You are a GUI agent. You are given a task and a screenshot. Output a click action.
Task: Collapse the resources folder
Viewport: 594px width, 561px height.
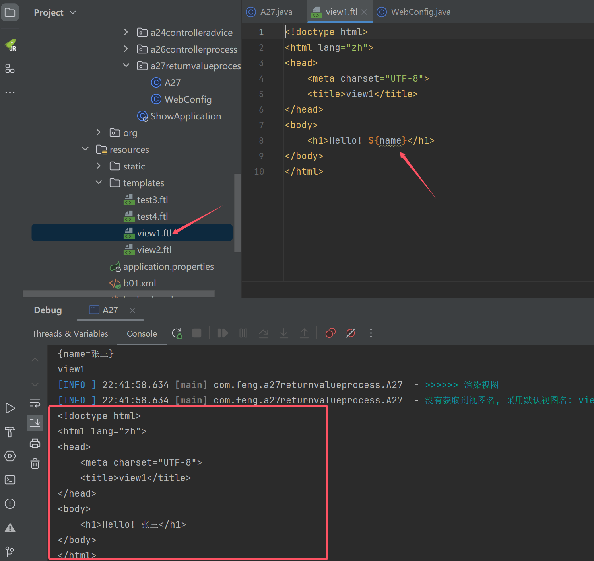(x=85, y=149)
